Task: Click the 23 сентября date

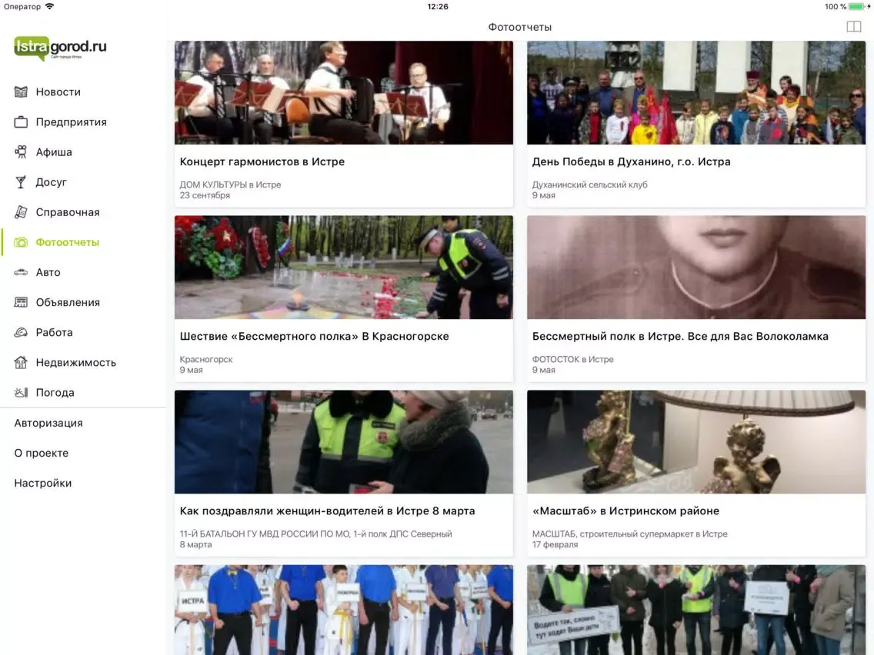Action: [205, 195]
